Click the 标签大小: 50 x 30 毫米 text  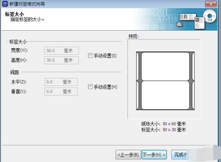(164, 130)
